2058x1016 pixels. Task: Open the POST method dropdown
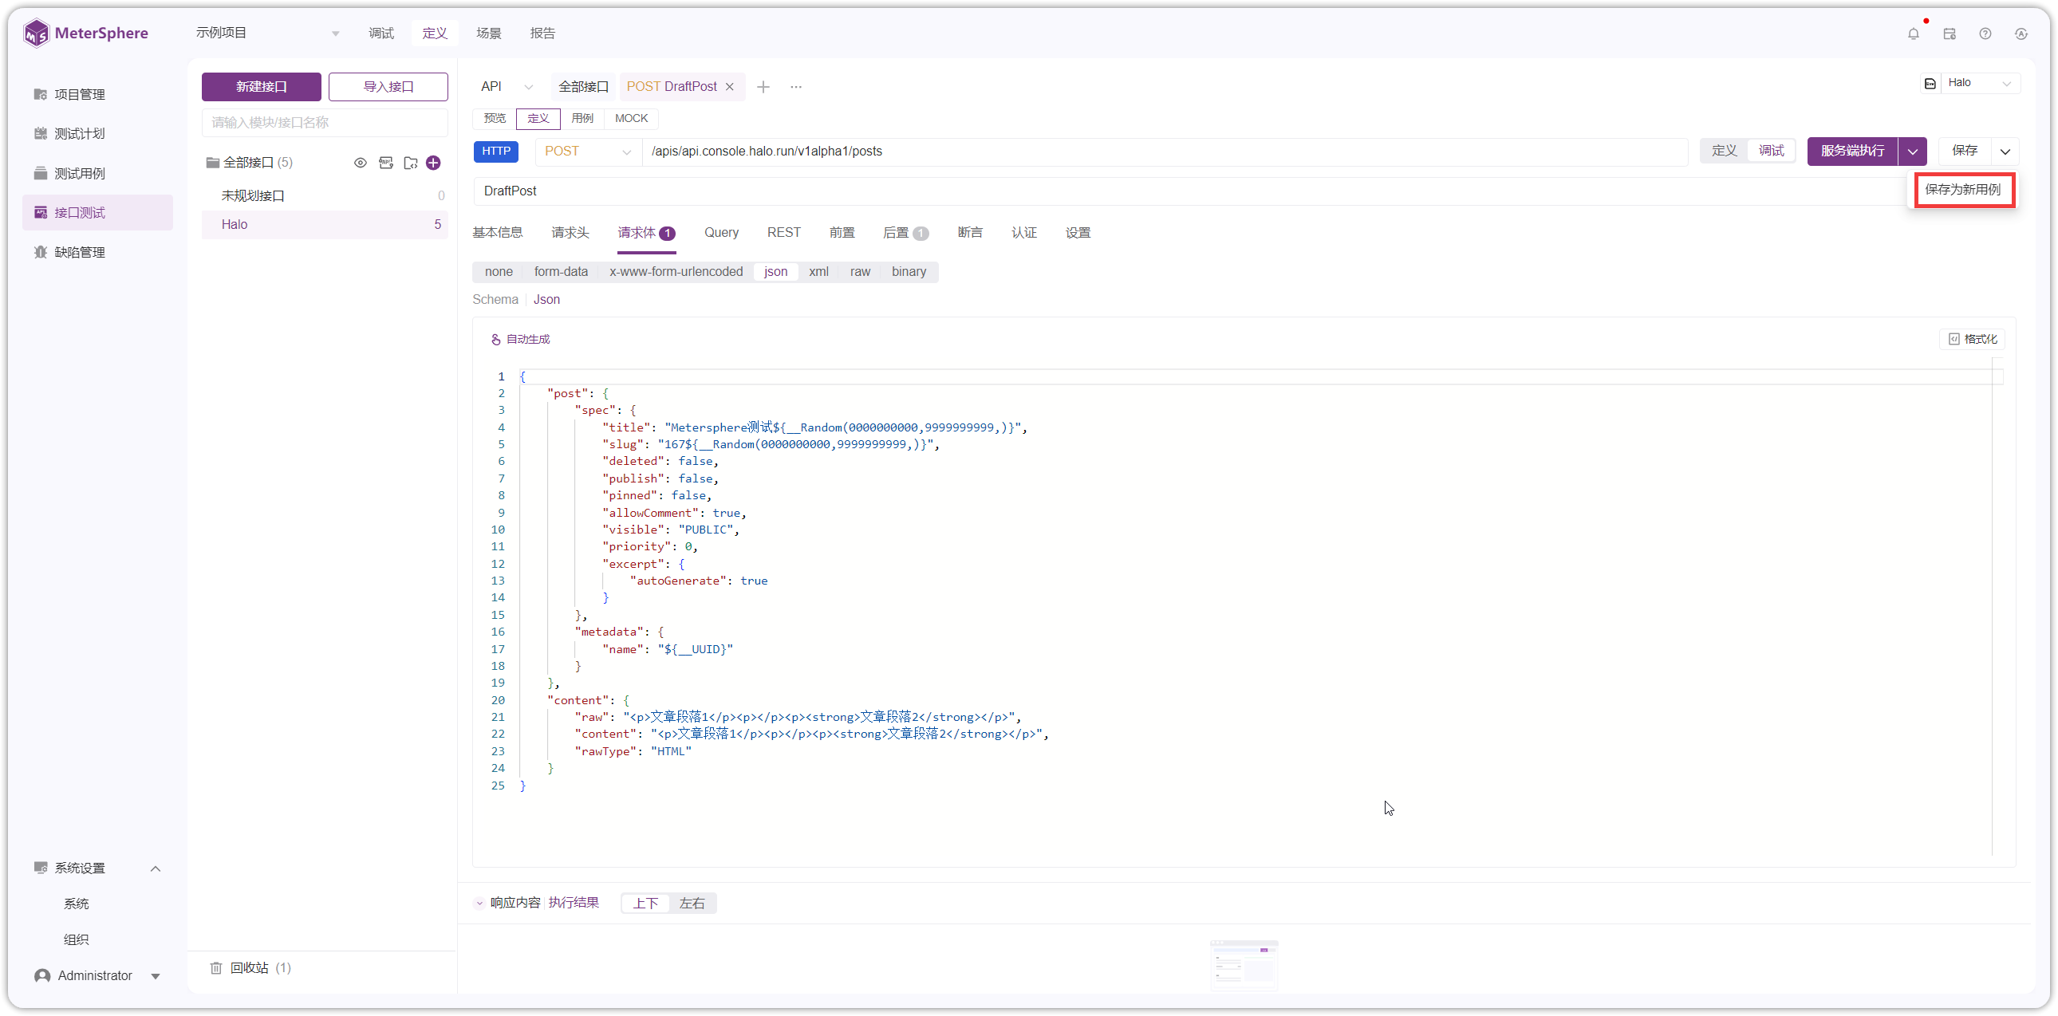click(587, 151)
